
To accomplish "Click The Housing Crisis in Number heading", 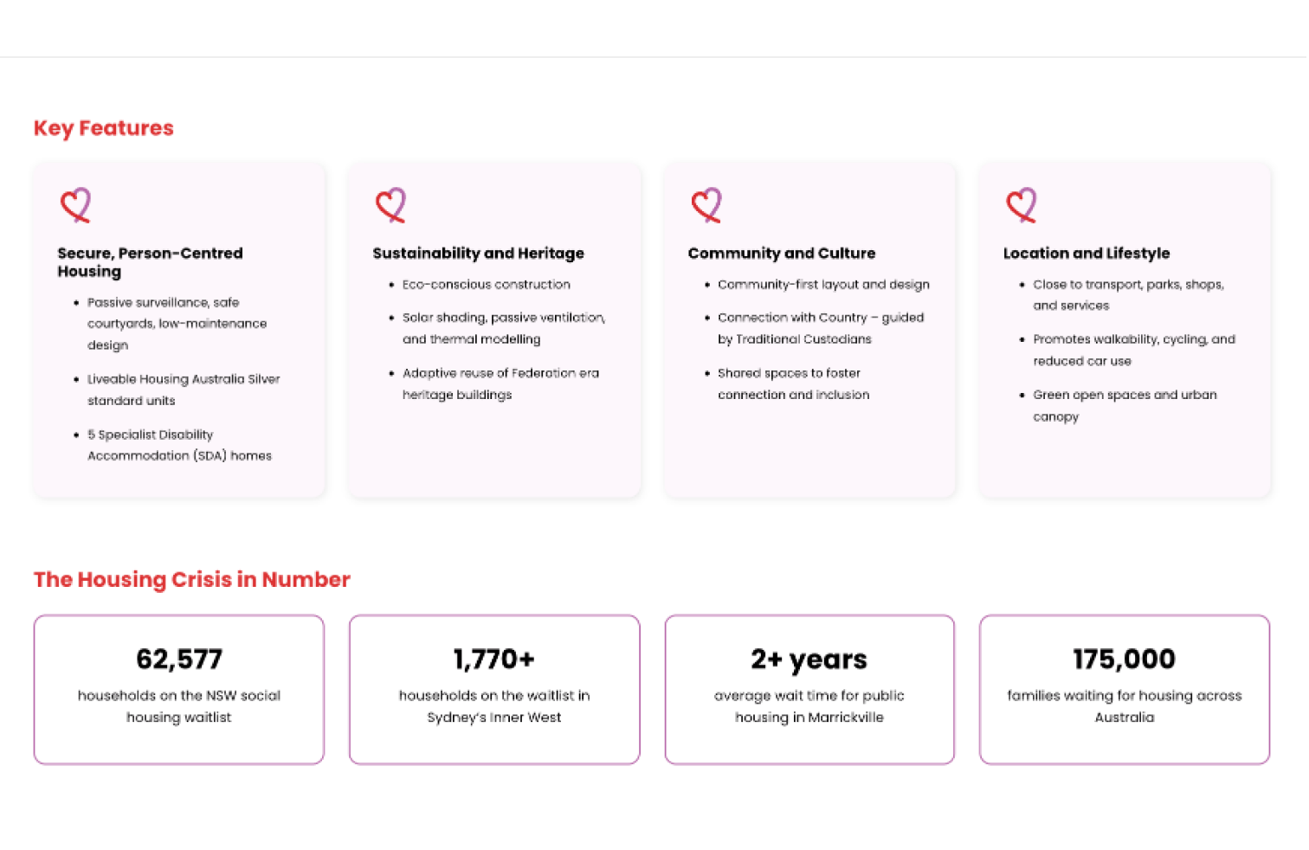I will tap(192, 580).
